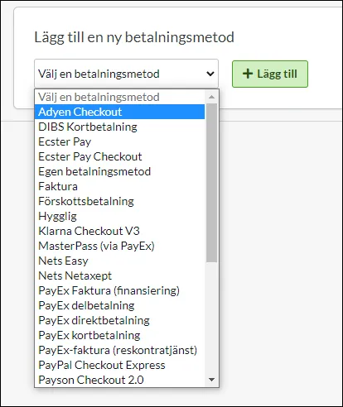
Task: Click the Lägg till button
Action: point(270,74)
